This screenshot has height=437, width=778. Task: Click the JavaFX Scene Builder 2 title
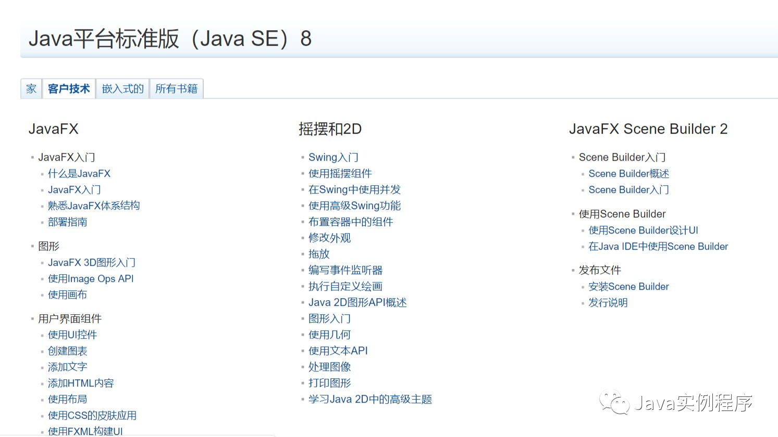coord(648,129)
